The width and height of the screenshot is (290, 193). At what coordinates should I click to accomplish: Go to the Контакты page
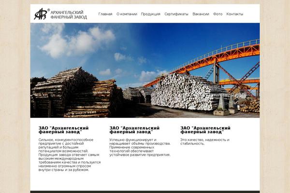(x=235, y=14)
